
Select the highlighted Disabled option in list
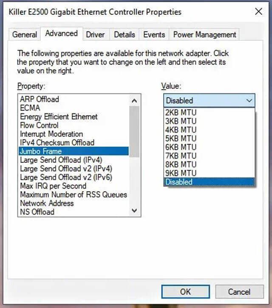pyautogui.click(x=209, y=182)
